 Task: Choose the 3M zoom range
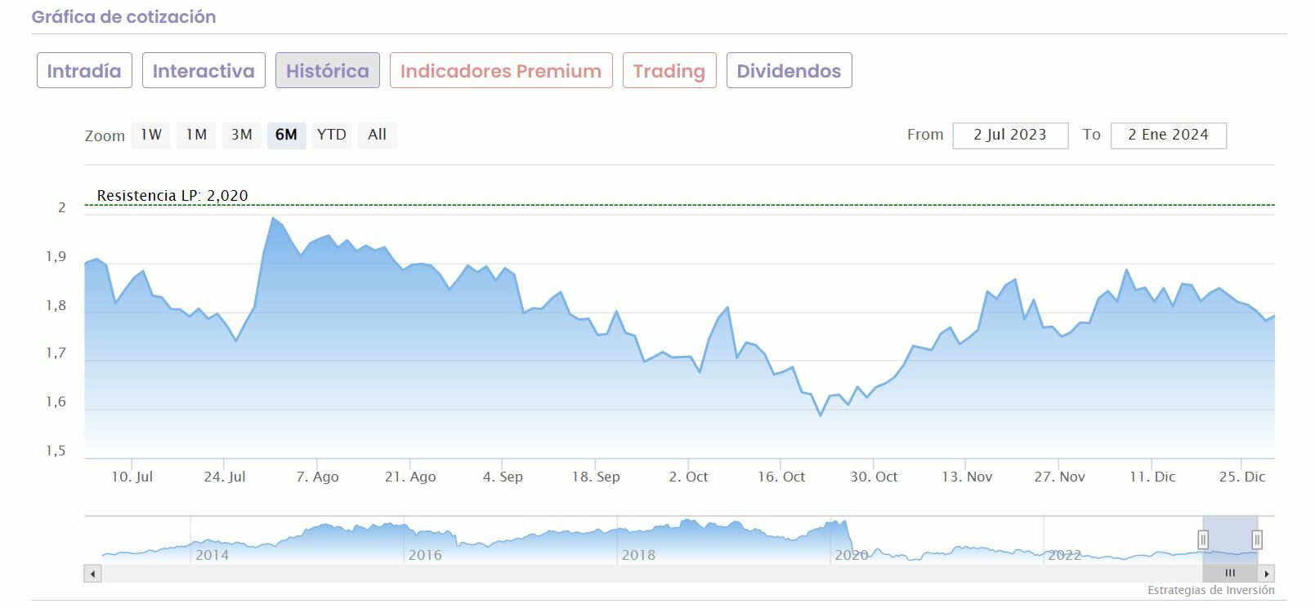pos(241,135)
